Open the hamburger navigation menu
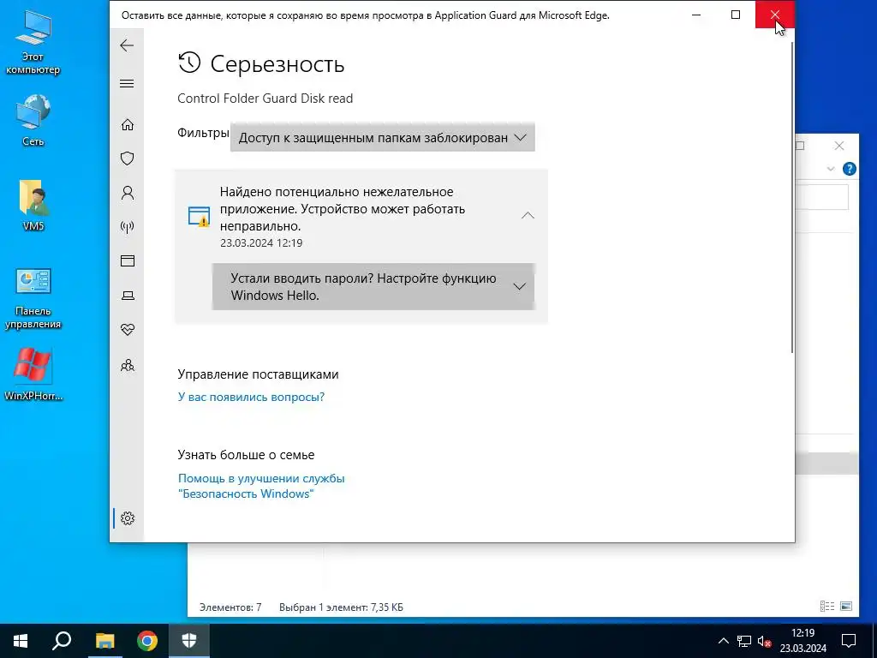This screenshot has width=877, height=658. point(127,83)
